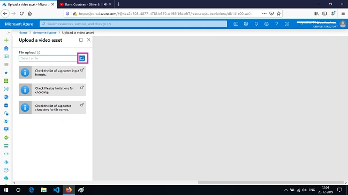Open the file browse folder icon
The image size is (348, 195).
tap(82, 58)
